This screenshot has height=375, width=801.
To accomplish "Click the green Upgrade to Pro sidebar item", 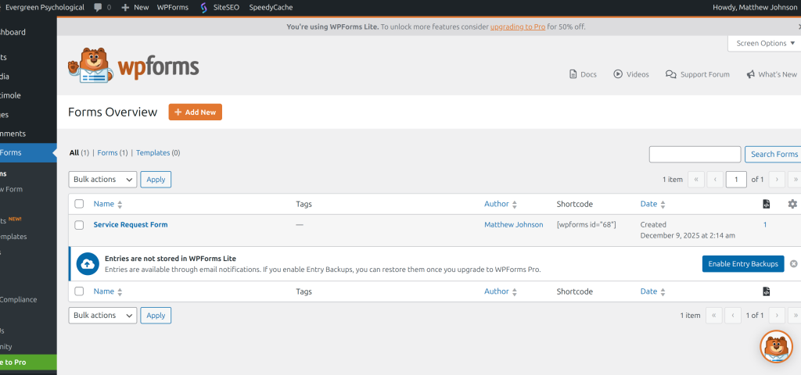I will (28, 362).
